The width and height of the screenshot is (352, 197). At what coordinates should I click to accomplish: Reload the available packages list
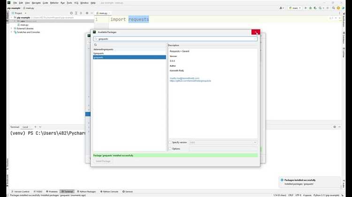click(95, 45)
